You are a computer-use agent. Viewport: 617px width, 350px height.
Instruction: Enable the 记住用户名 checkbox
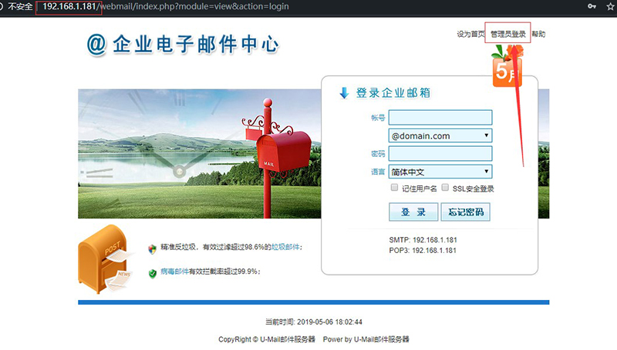click(x=395, y=188)
